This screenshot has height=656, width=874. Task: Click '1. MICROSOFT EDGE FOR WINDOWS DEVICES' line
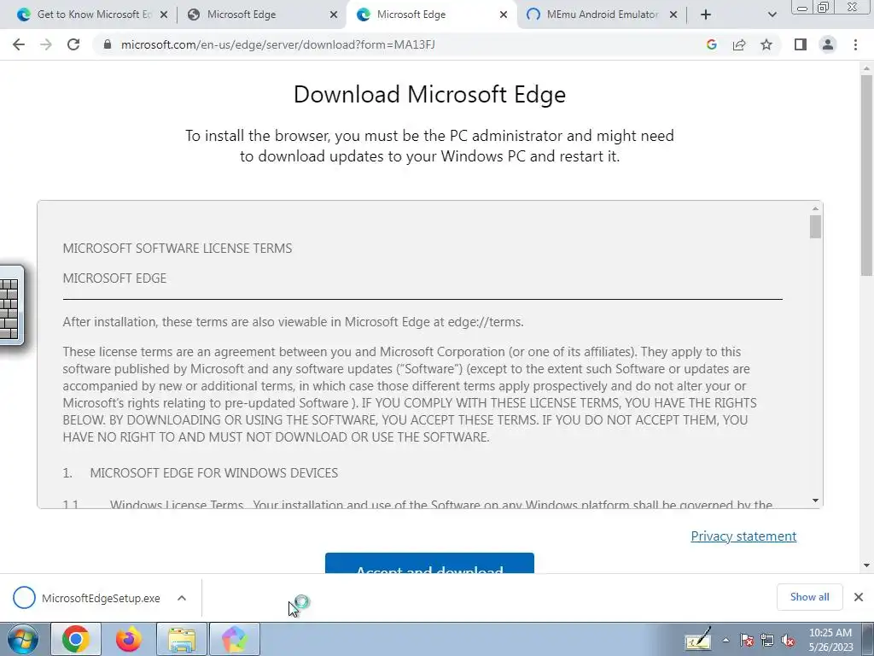tap(200, 473)
